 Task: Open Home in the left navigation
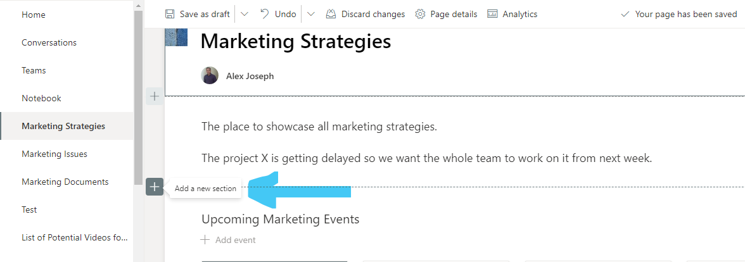pyautogui.click(x=34, y=15)
